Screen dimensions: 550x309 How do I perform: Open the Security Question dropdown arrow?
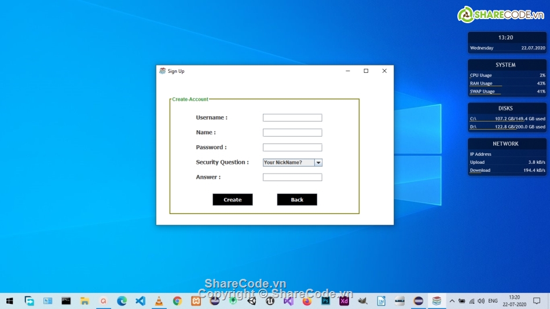pyautogui.click(x=318, y=163)
